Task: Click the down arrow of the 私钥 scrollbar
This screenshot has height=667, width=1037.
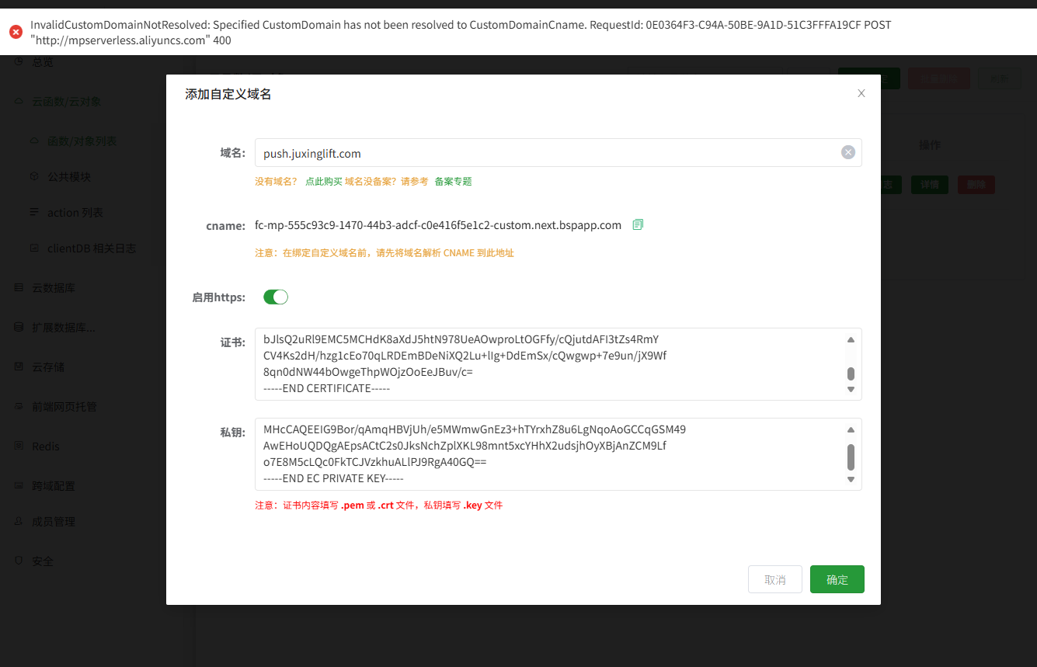Action: point(851,479)
